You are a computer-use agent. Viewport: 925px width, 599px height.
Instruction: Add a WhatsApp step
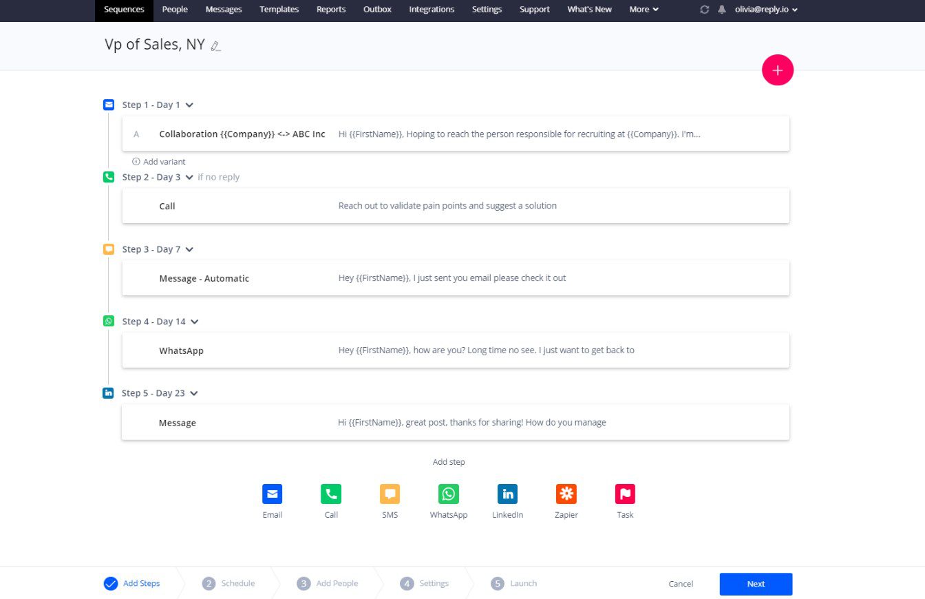pyautogui.click(x=449, y=494)
